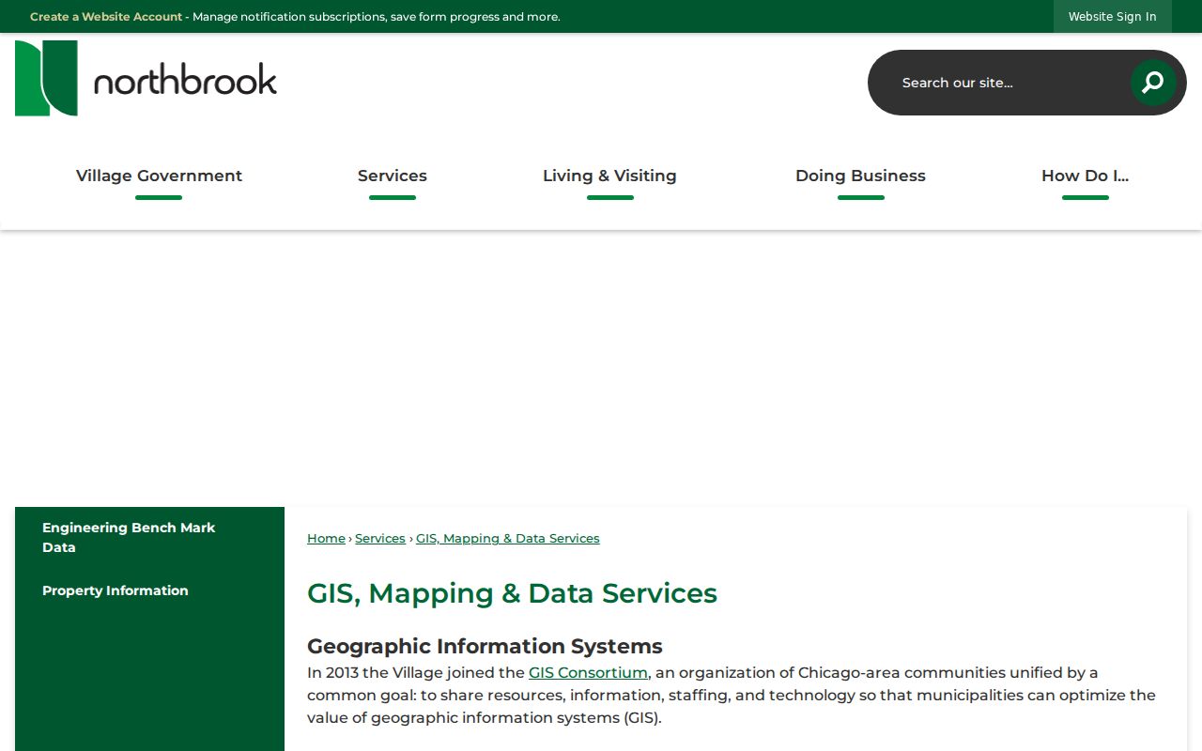Open the Northbrook logo homepage link
This screenshot has height=751, width=1202.
pos(146,78)
